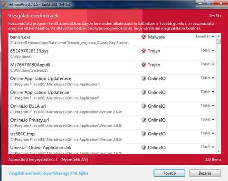
Task: Select the Uninstall Online Application.lnk entry name
Action: (41, 147)
